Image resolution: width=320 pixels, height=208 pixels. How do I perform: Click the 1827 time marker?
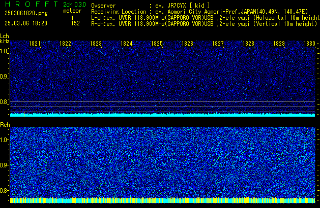pos(218,44)
